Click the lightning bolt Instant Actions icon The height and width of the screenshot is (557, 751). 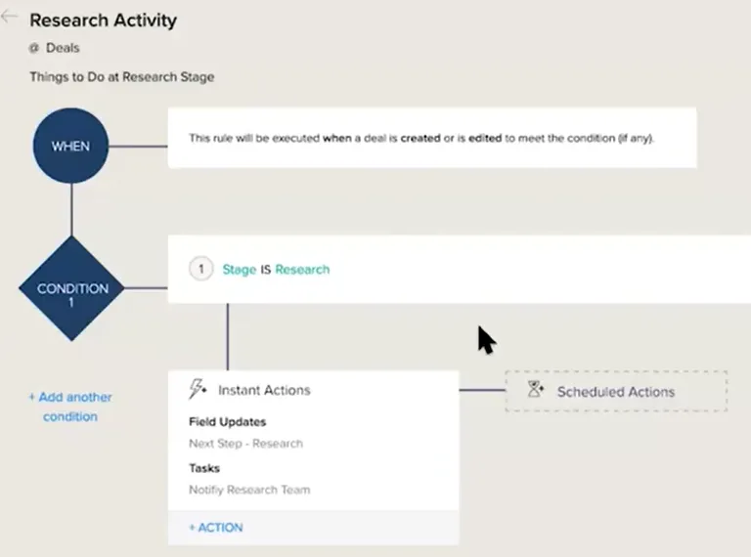tap(198, 389)
